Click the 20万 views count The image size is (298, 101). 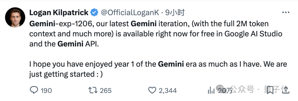click(x=225, y=90)
